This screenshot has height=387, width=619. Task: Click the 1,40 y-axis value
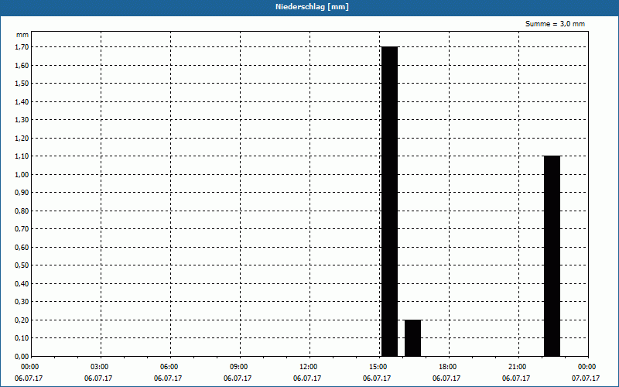pyautogui.click(x=22, y=102)
